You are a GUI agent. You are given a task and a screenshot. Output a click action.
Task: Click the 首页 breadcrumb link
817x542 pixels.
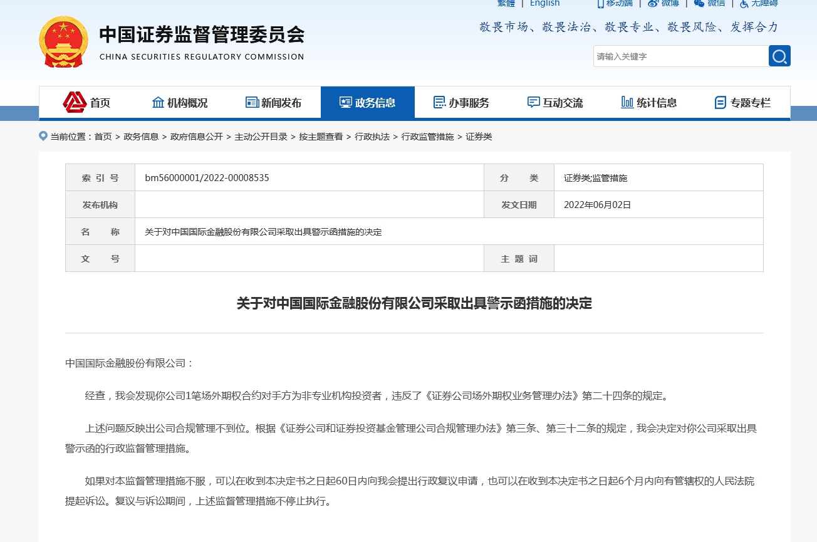(103, 137)
